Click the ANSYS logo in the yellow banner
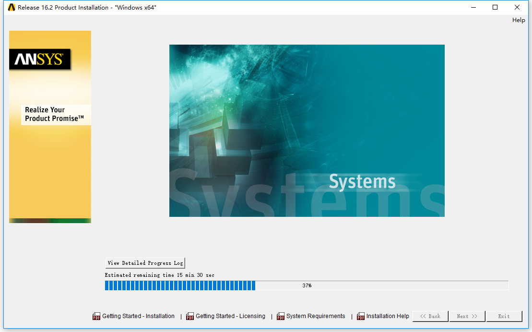 point(40,59)
